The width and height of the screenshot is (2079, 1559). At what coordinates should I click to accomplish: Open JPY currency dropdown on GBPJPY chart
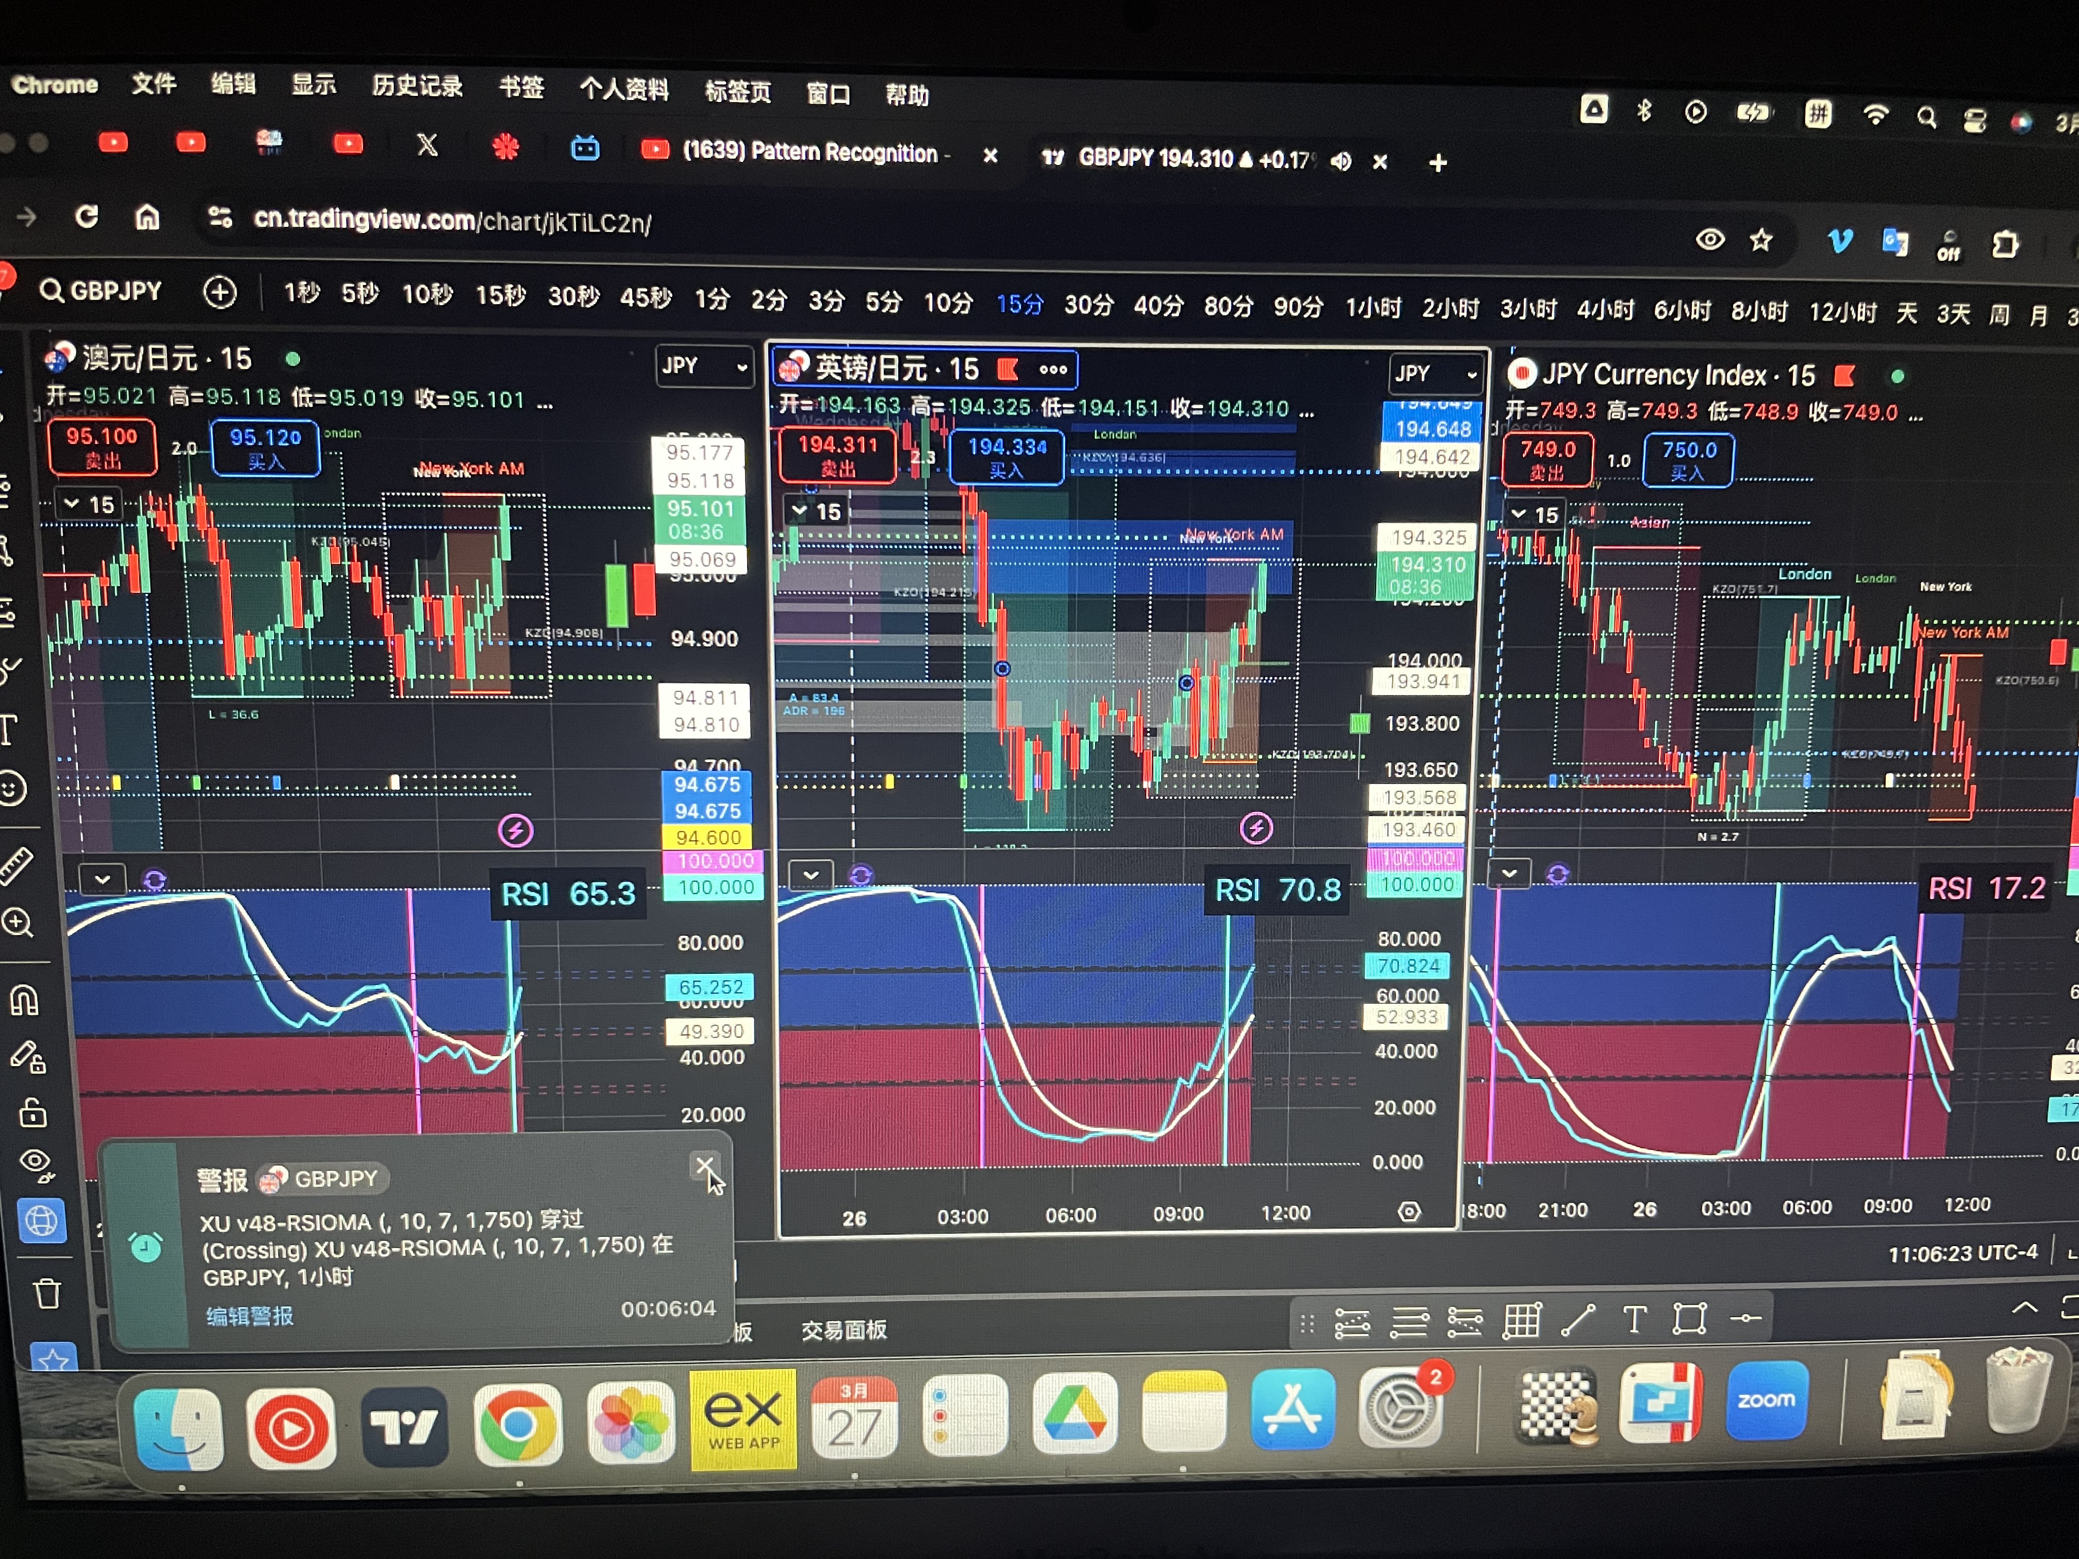(x=1435, y=374)
